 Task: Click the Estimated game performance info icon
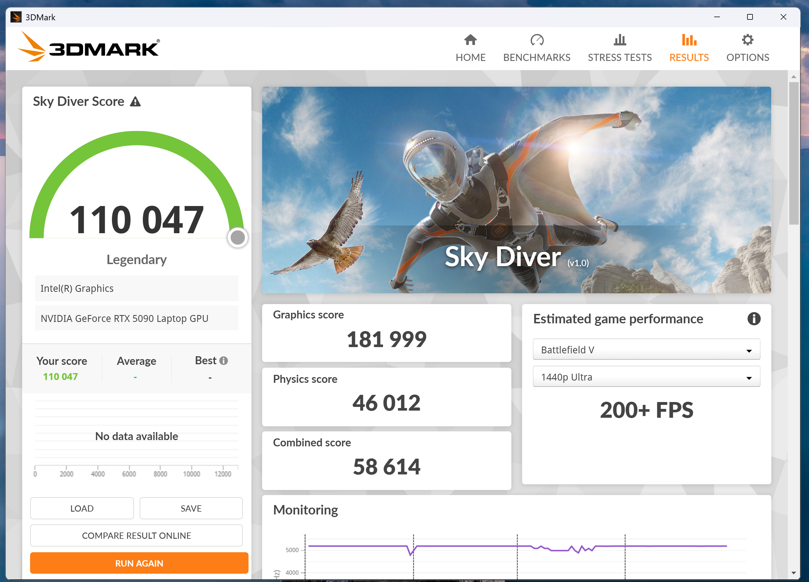coord(754,319)
